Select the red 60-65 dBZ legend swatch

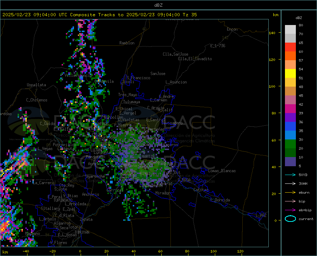point(290,47)
